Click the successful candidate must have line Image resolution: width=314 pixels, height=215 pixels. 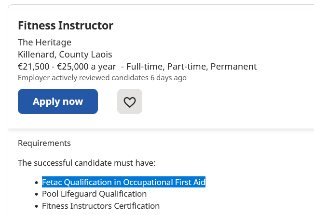(87, 163)
